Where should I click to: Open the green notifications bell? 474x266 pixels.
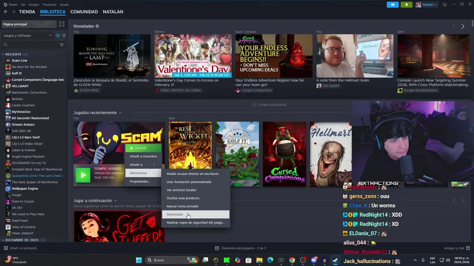tap(406, 4)
